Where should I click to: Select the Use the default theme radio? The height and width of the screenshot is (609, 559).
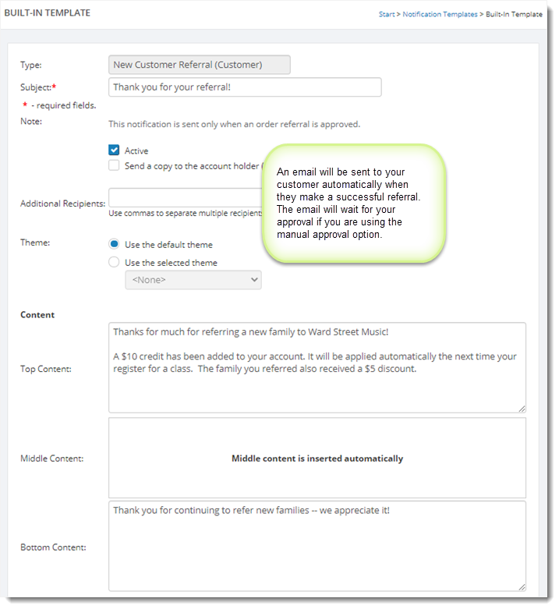point(115,244)
